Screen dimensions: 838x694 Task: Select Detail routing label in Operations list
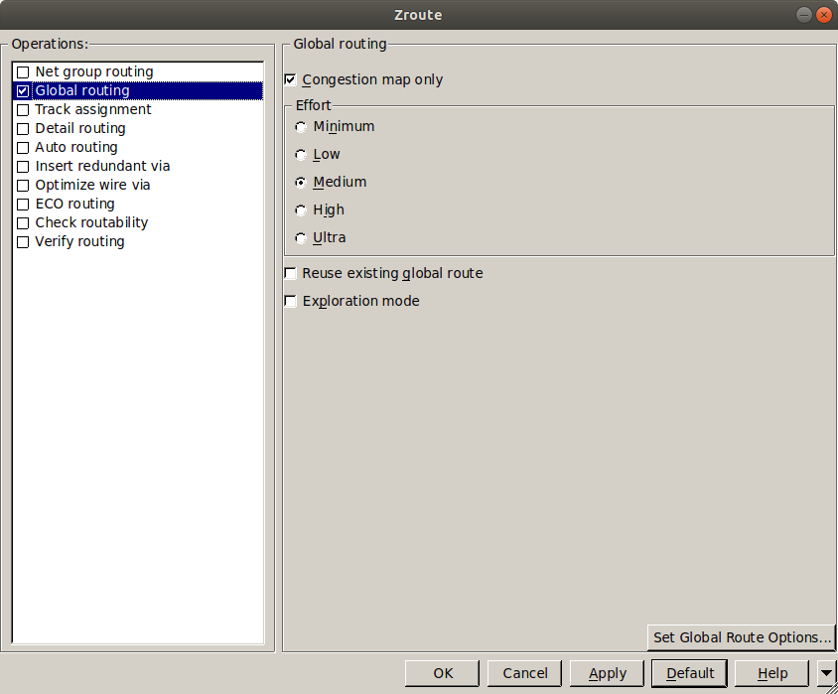click(80, 128)
